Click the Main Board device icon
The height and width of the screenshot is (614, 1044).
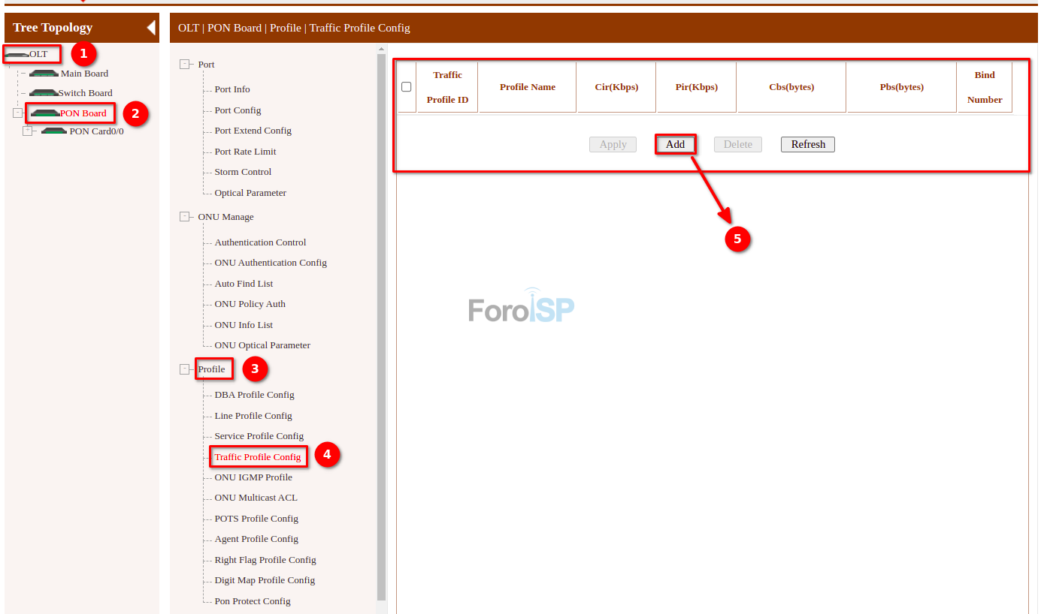[44, 74]
